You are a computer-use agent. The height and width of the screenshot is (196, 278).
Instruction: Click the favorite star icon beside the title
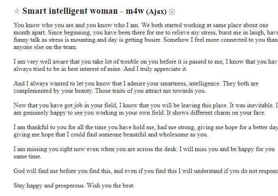[17, 11]
